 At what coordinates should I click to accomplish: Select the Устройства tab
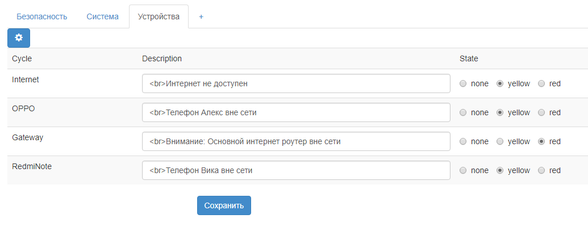pos(159,16)
